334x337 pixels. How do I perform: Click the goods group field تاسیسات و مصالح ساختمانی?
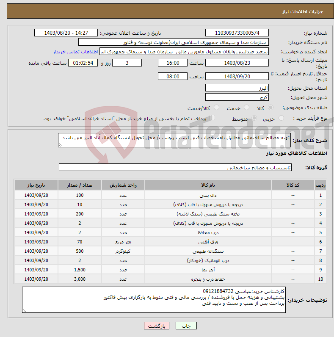(175, 167)
